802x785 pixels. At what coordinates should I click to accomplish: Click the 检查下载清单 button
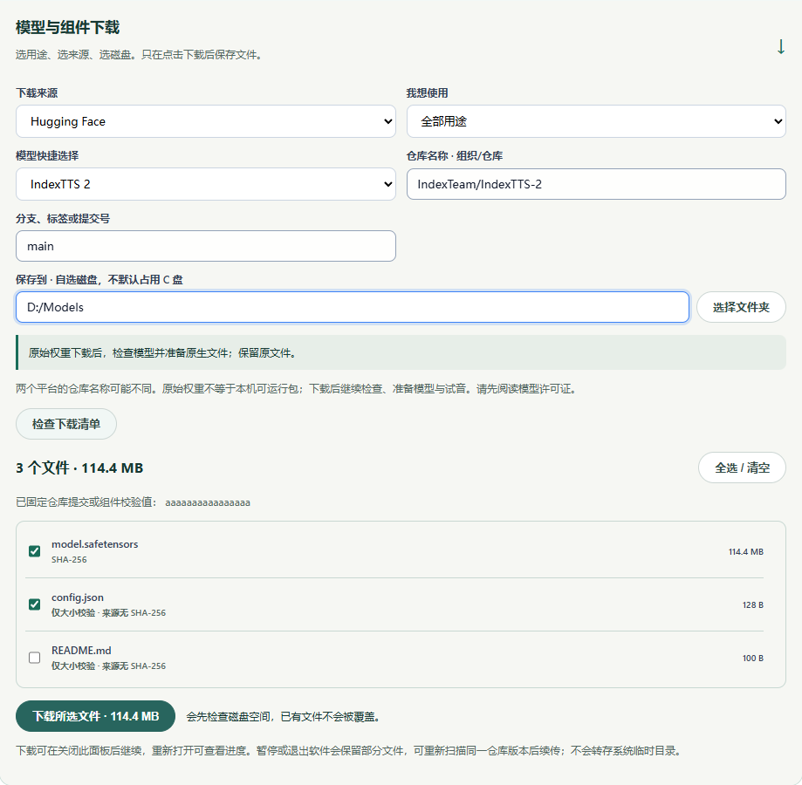[66, 424]
